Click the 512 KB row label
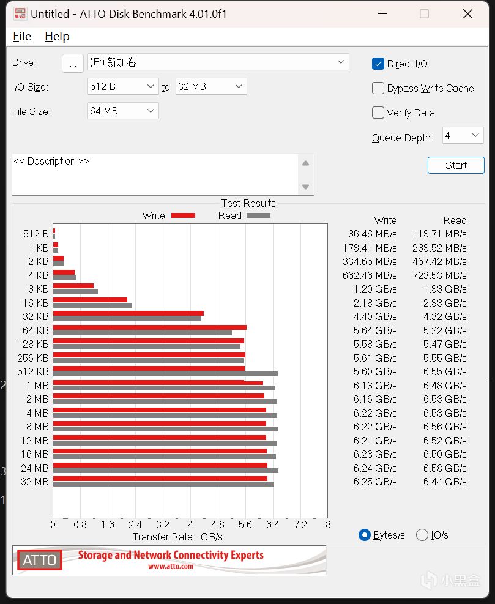Screen dimensions: 495x604 pyautogui.click(x=33, y=371)
